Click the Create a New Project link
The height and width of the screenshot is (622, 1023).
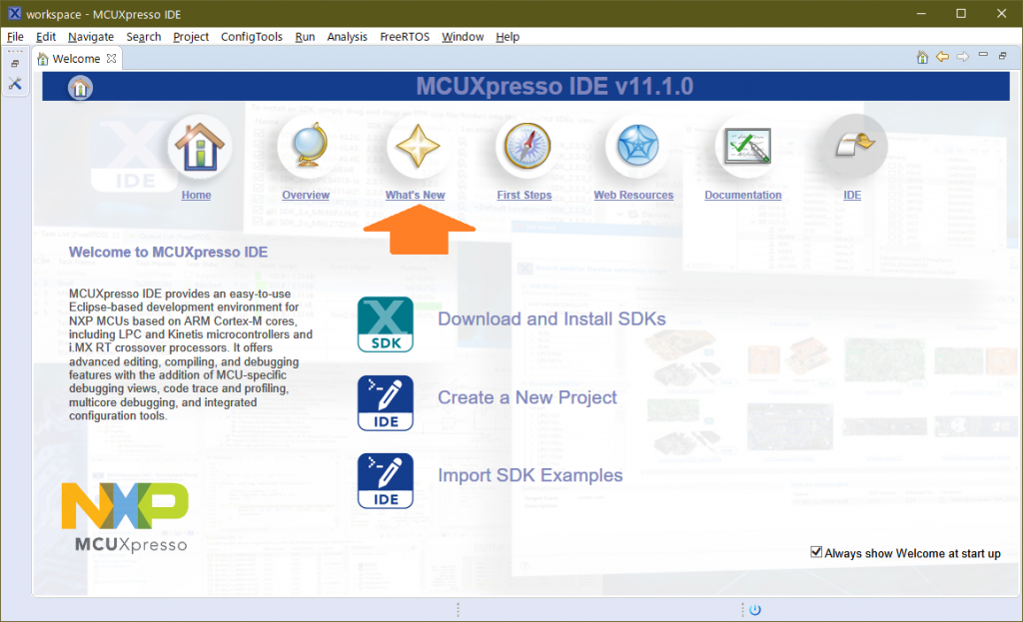[526, 397]
